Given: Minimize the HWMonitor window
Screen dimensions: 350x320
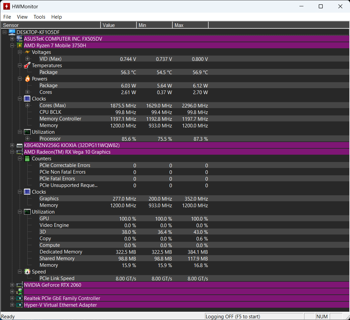Looking at the screenshot, I should (x=301, y=6).
